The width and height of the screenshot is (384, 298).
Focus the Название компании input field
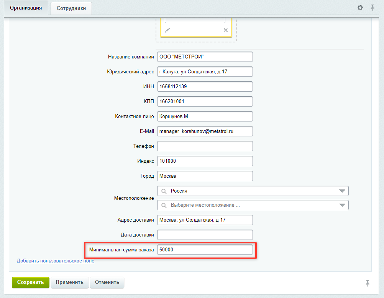[x=205, y=57]
